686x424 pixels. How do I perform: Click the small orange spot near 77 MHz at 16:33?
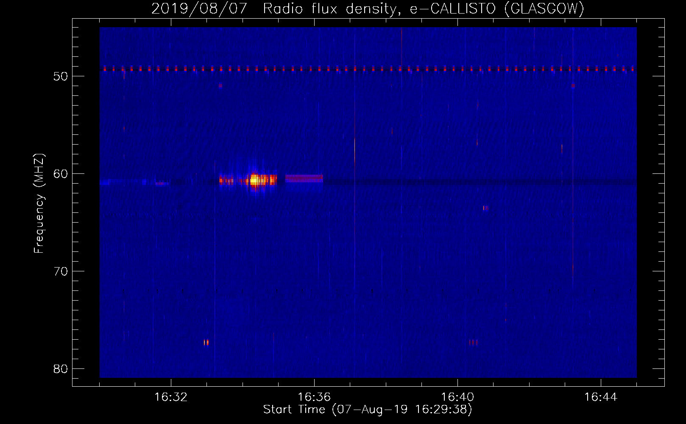point(206,342)
